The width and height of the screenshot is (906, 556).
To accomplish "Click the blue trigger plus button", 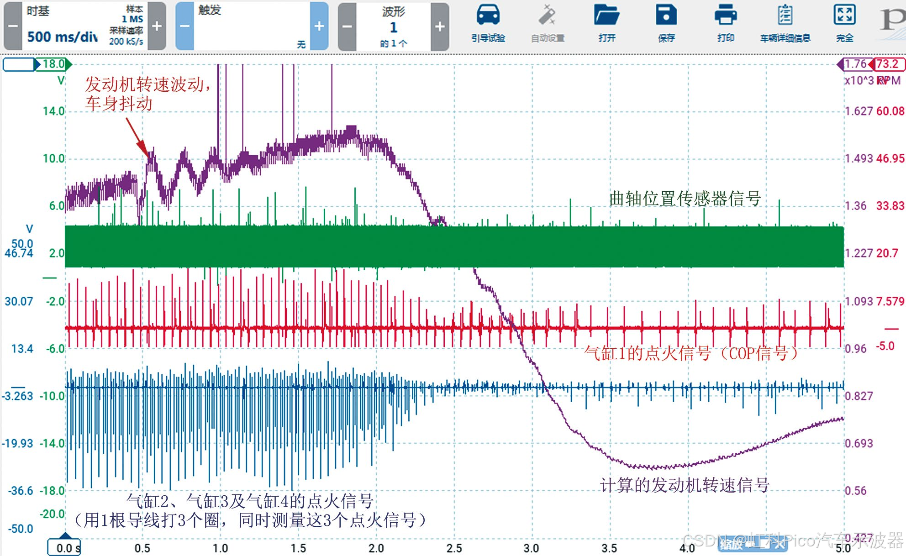I will coord(319,26).
